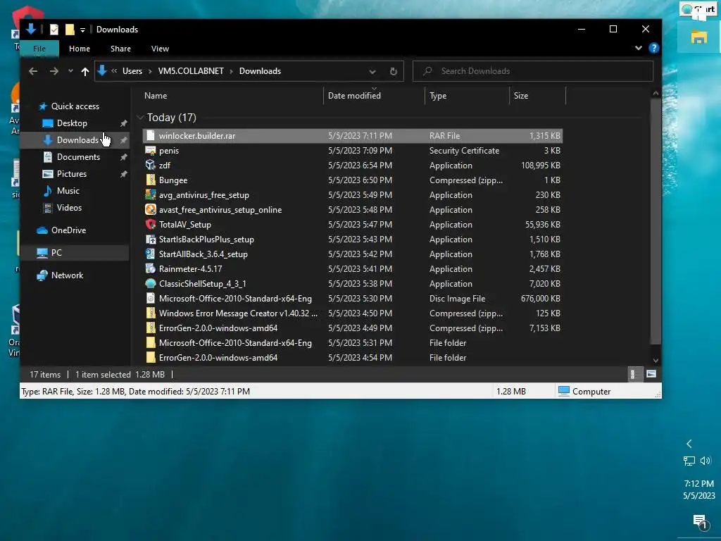This screenshot has height=541, width=721.
Task: Select the Office 2010 disc image icon
Action: click(x=151, y=298)
